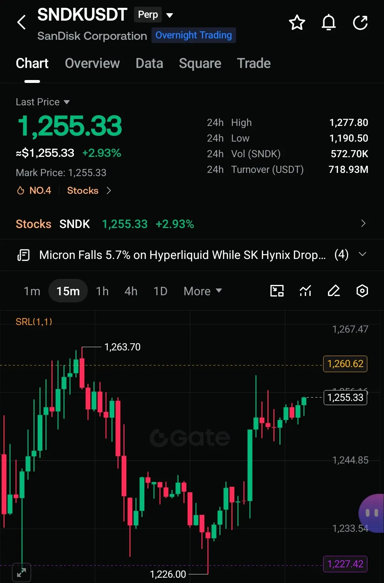Select the 4h timeframe
Screen dimensions: 384x583
[131, 291]
